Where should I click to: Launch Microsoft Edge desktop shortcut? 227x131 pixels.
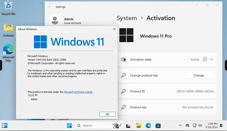[x=8, y=53]
